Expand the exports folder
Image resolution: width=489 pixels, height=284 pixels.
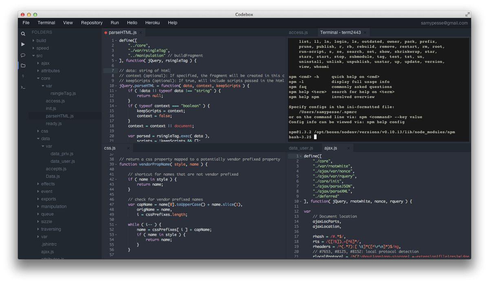(x=38, y=199)
